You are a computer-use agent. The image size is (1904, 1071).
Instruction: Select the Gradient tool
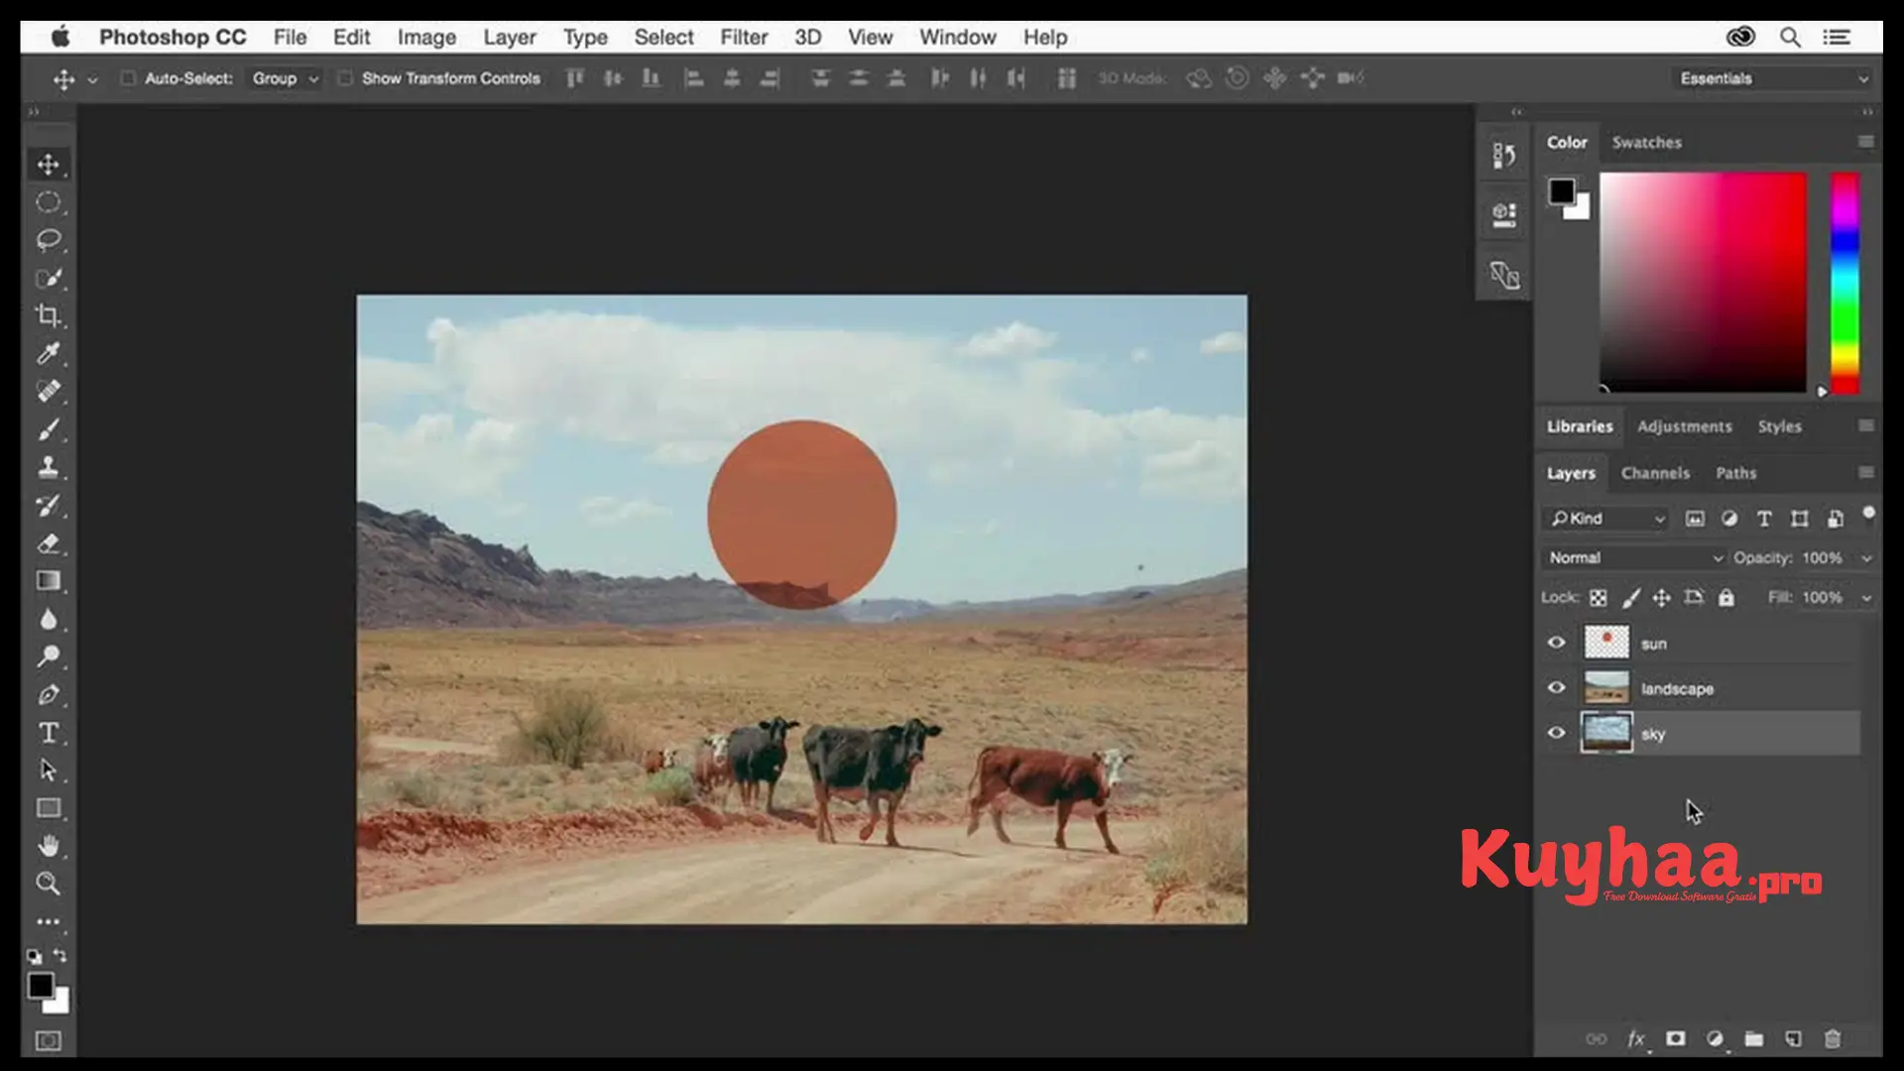click(x=48, y=581)
